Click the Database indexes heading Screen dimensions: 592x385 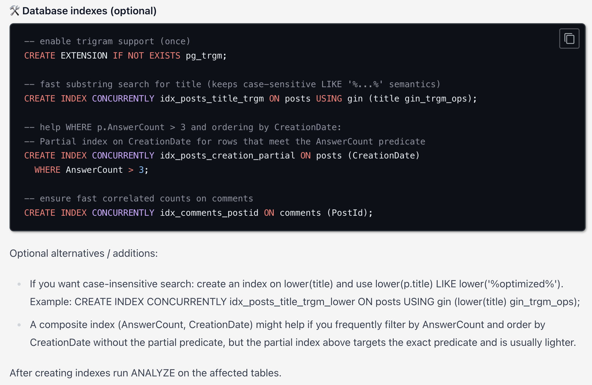click(89, 11)
